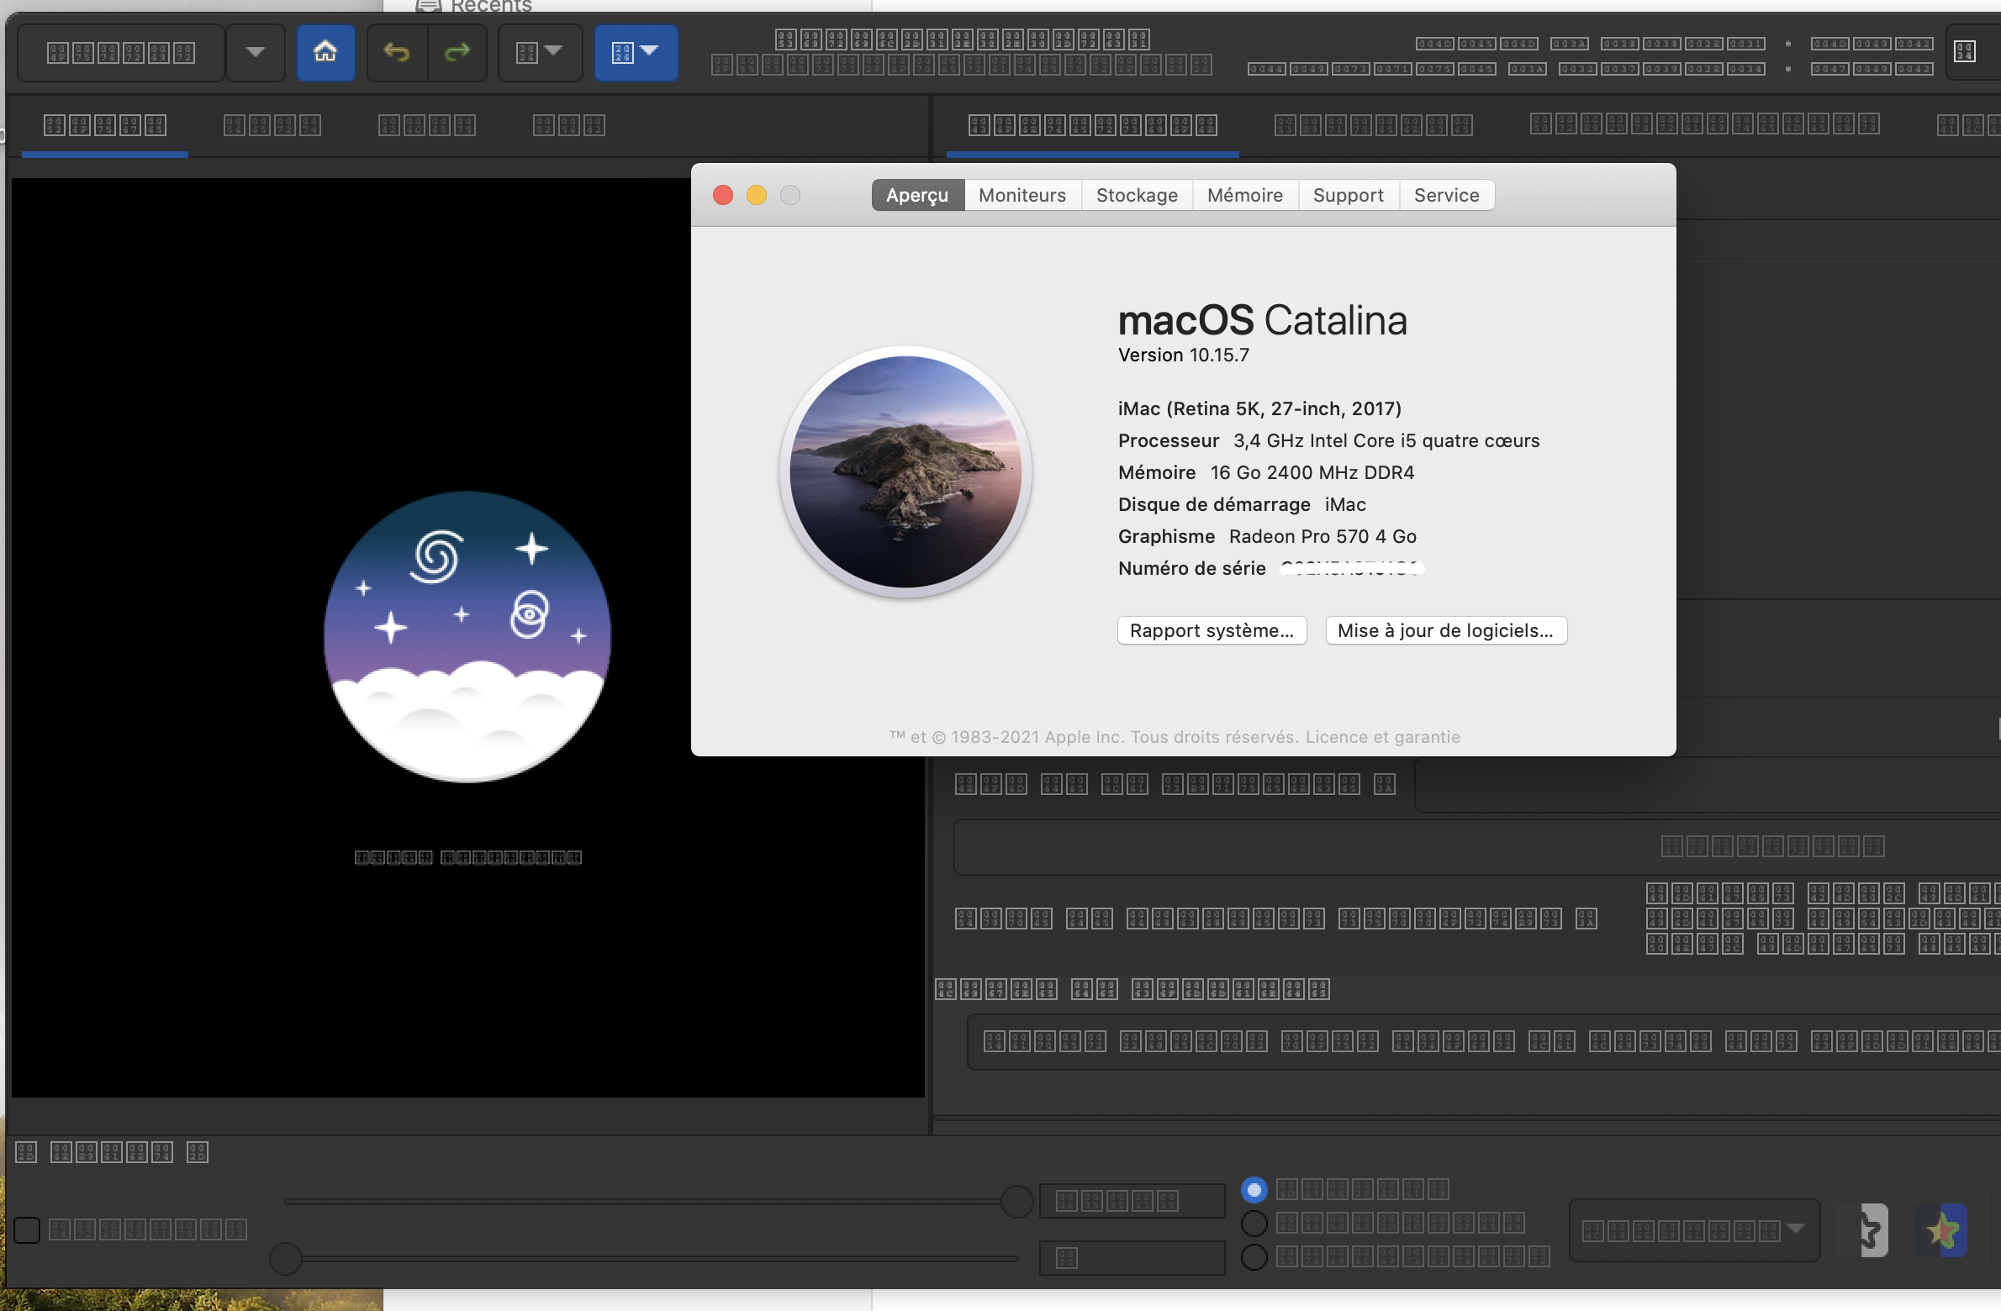2001x1311 pixels.
Task: Open the Mémoire tab
Action: coord(1244,195)
